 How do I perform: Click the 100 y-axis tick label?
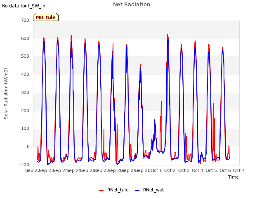tap(25, 129)
